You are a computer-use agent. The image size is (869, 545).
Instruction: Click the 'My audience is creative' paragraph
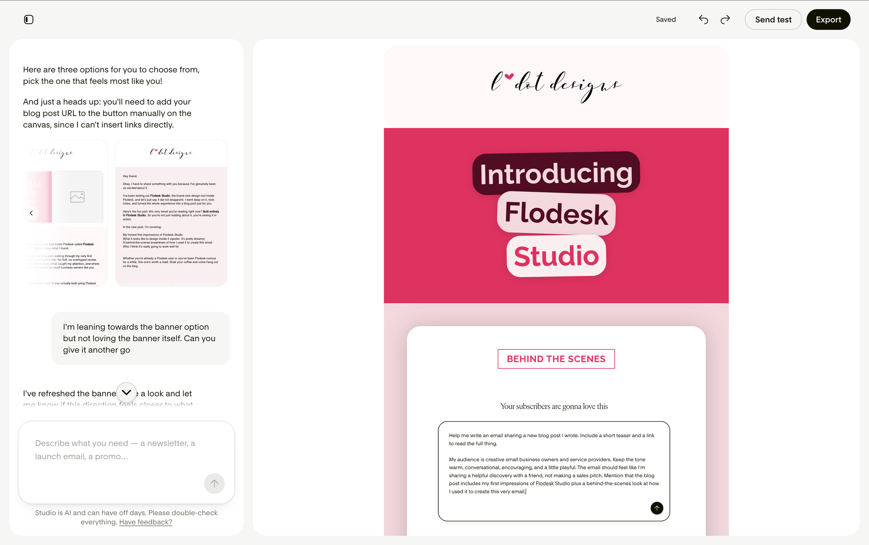[554, 476]
